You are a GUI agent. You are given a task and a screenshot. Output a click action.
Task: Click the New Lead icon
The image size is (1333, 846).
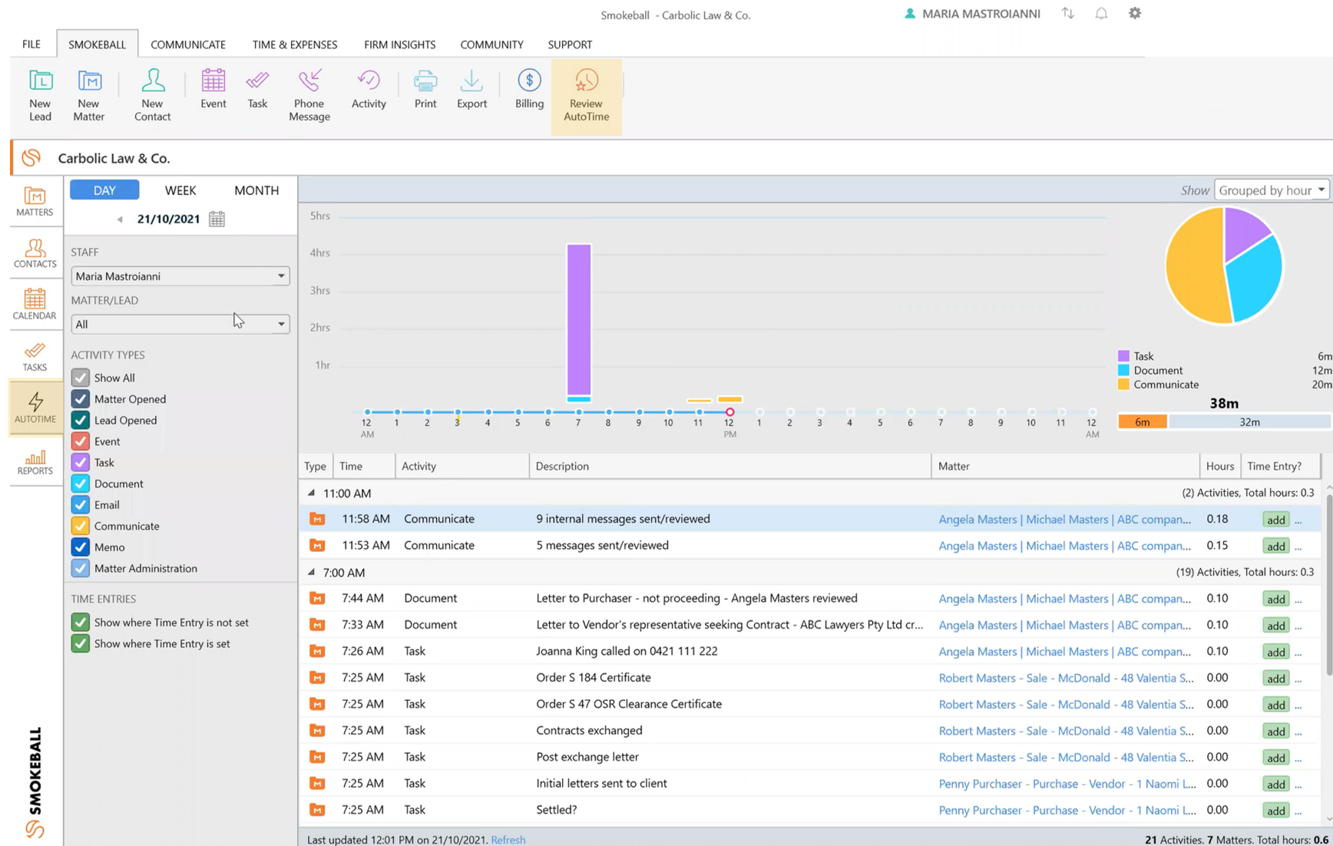tap(40, 95)
